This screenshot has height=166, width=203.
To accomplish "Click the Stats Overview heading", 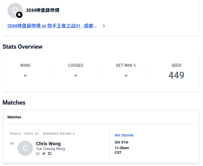I will [23, 47].
